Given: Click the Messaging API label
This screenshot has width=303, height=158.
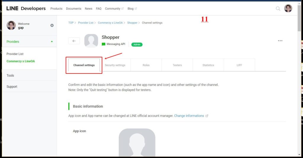Looking at the screenshot, I should point(116,44).
